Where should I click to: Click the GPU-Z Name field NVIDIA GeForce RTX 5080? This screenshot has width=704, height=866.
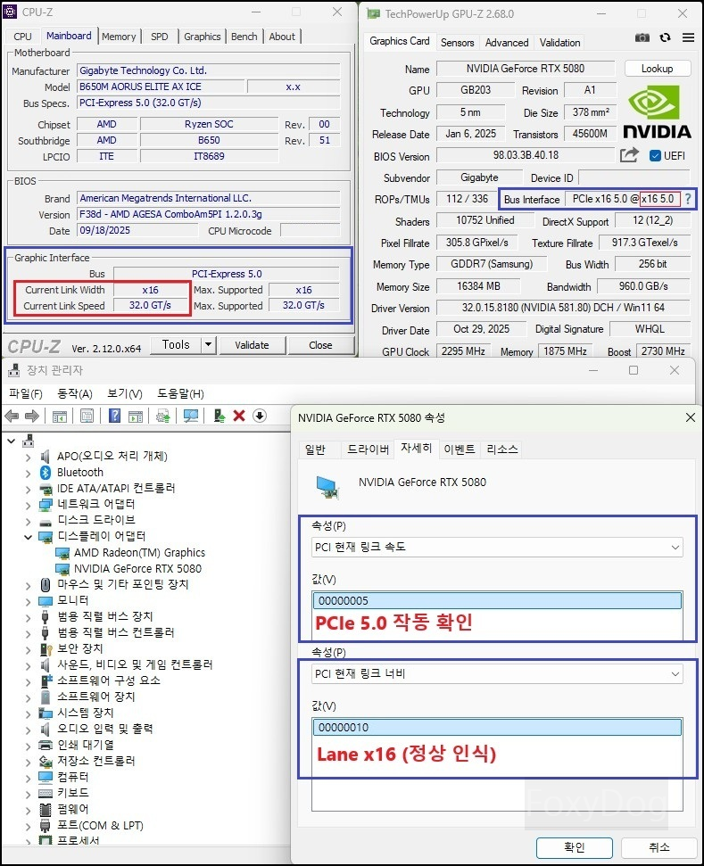pos(526,69)
